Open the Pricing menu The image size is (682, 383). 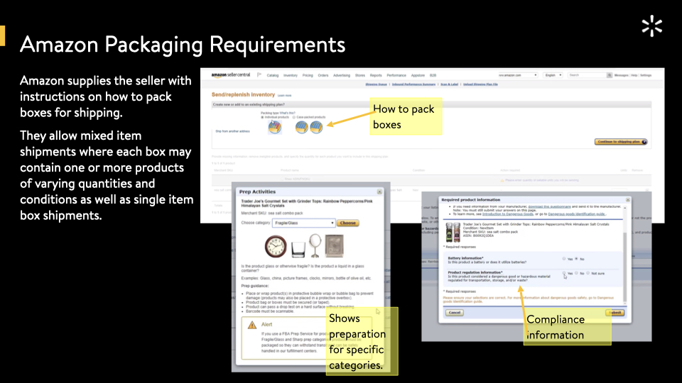[x=308, y=75]
